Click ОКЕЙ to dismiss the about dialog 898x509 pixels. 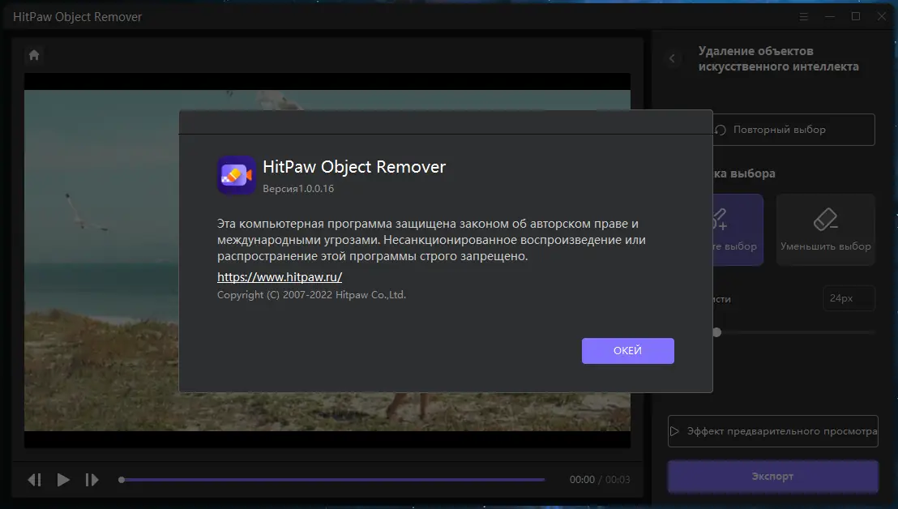(x=627, y=350)
